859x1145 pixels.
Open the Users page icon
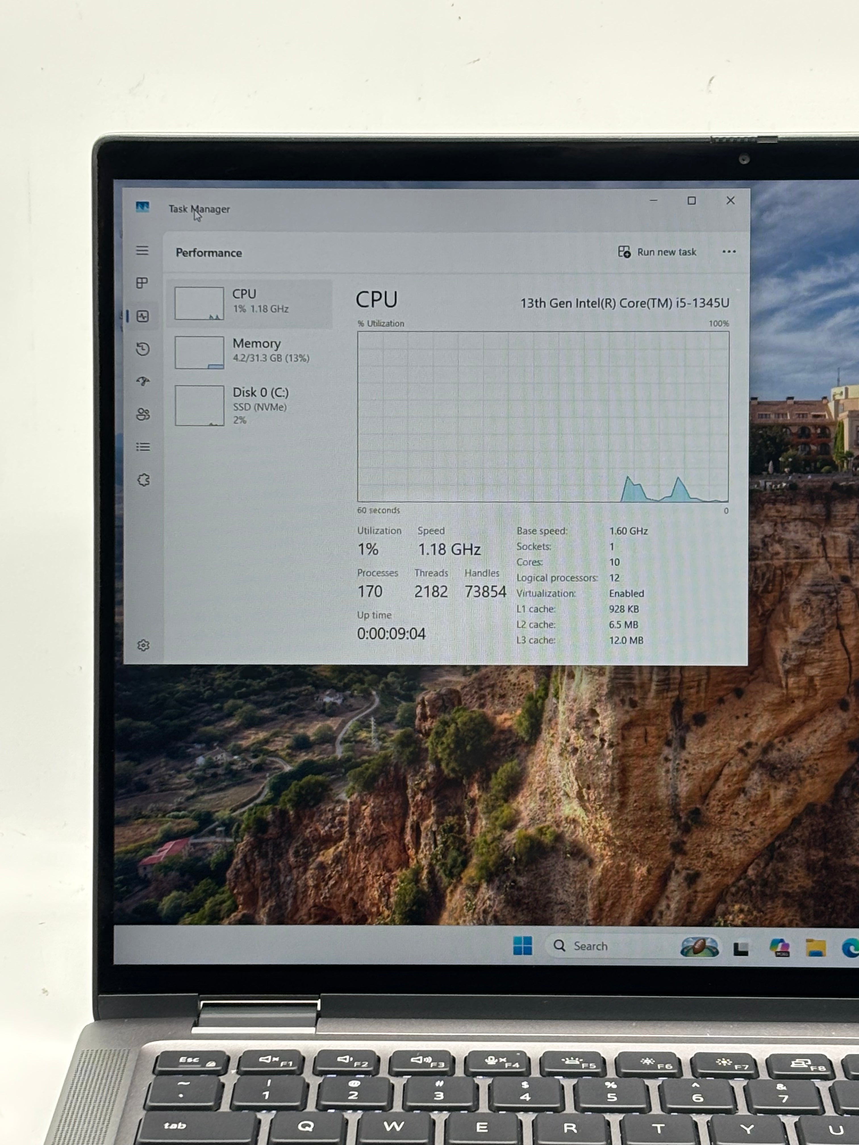click(x=143, y=414)
